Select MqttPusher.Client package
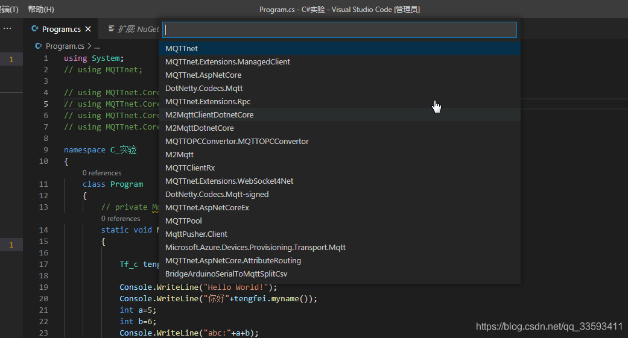The height and width of the screenshot is (338, 628). pyautogui.click(x=340, y=234)
